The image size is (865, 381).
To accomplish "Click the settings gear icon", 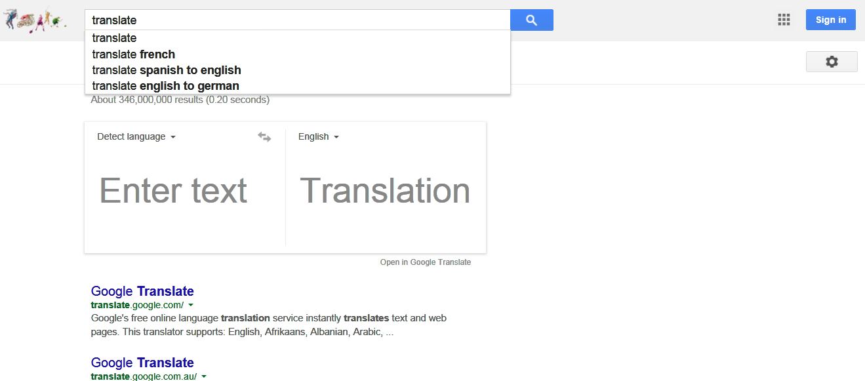I will 831,61.
